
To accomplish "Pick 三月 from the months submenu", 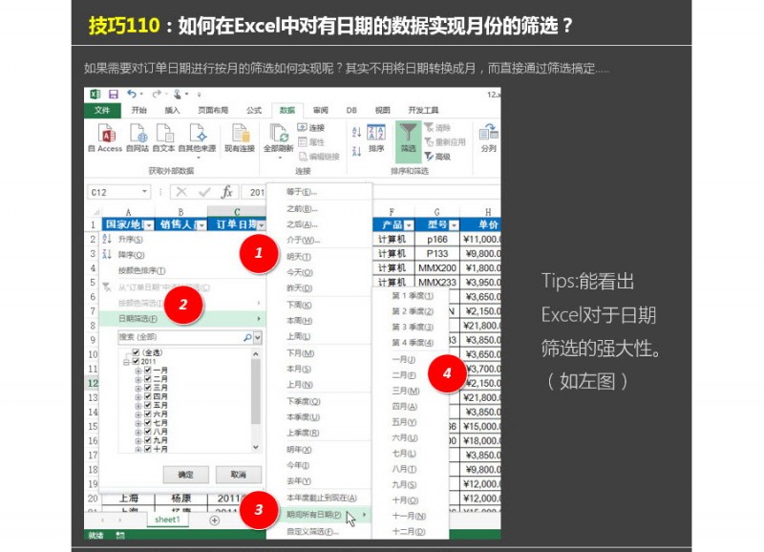I will point(406,391).
